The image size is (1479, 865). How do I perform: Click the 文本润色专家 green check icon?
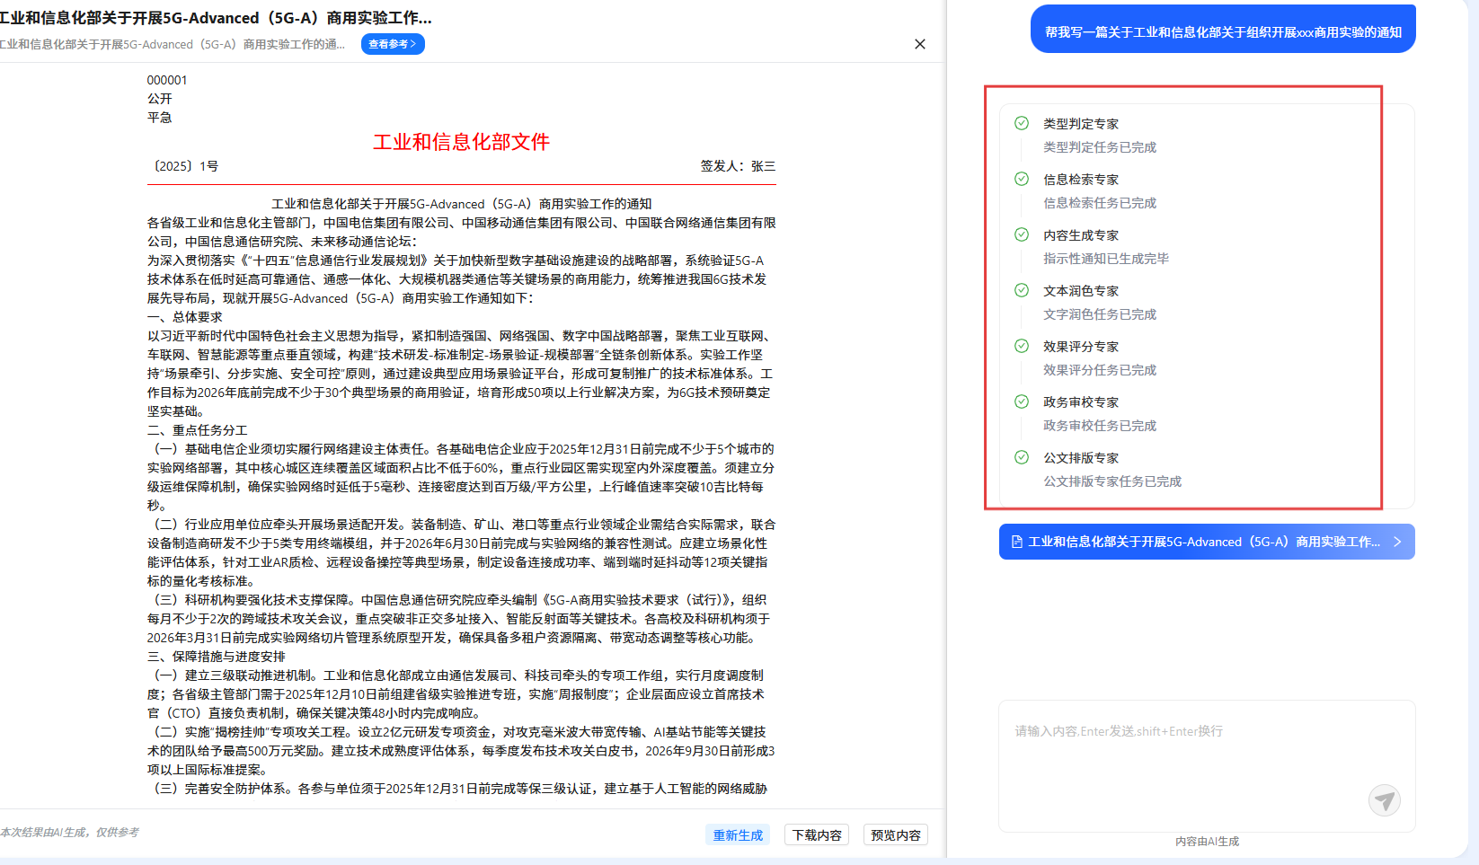click(x=1022, y=290)
